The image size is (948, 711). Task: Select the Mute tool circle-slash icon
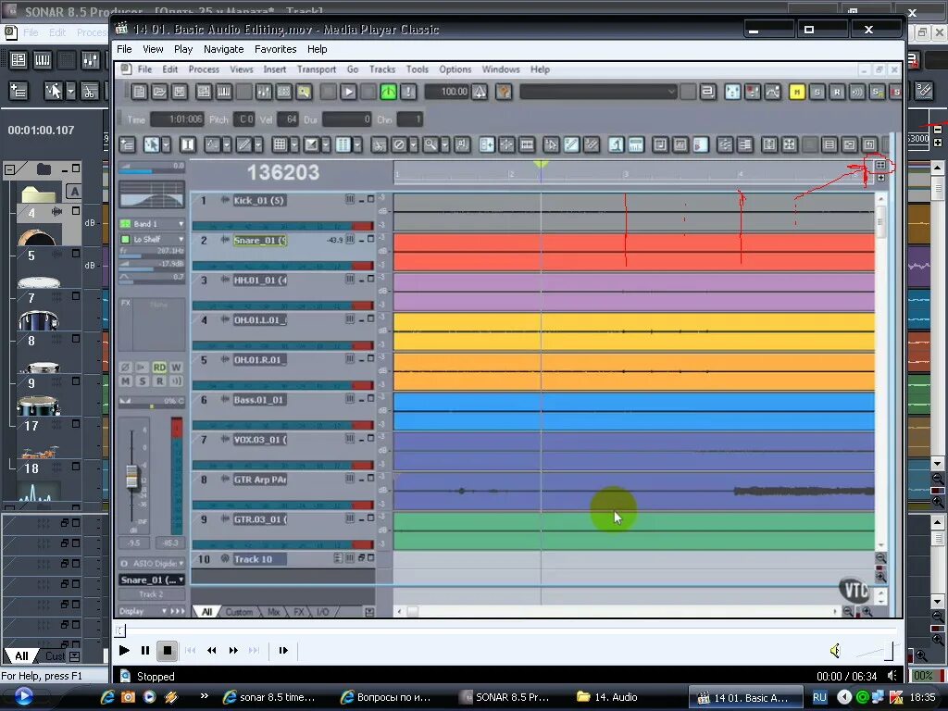point(399,144)
